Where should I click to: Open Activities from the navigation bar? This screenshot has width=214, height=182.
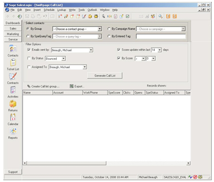click(x=13, y=92)
